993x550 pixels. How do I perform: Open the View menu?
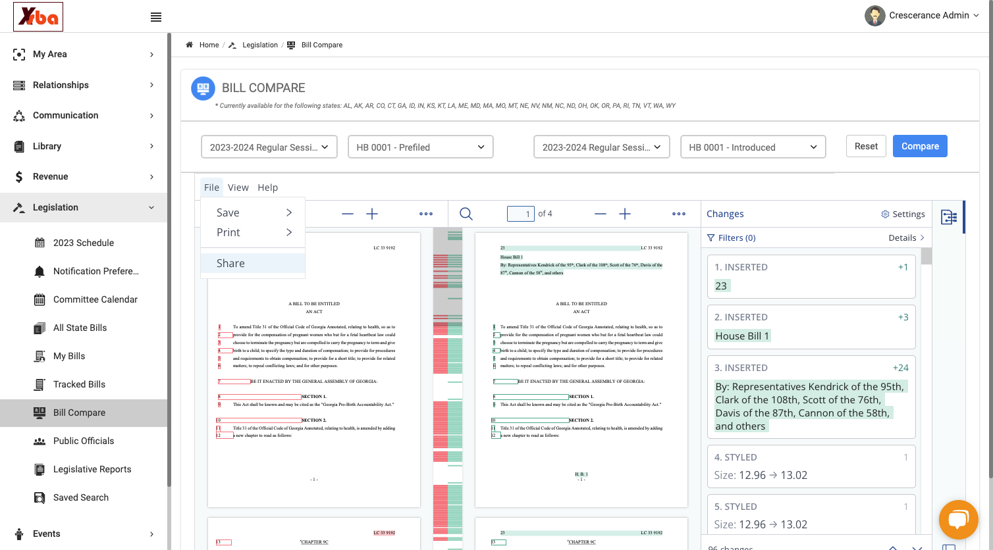click(x=238, y=187)
